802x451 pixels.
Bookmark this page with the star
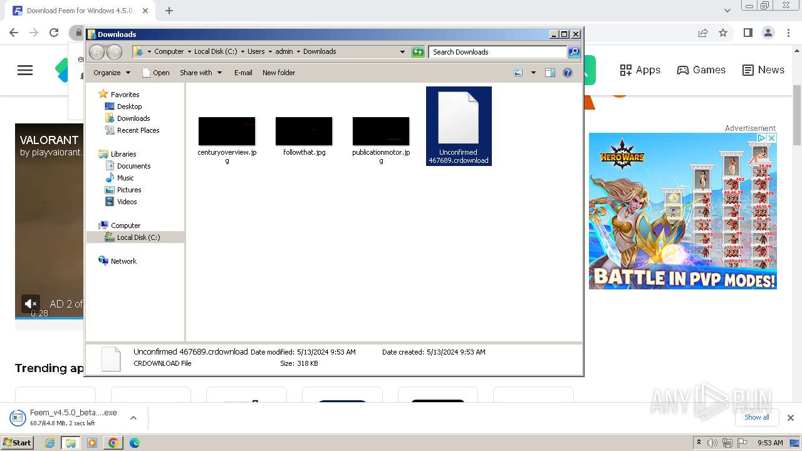(x=723, y=33)
